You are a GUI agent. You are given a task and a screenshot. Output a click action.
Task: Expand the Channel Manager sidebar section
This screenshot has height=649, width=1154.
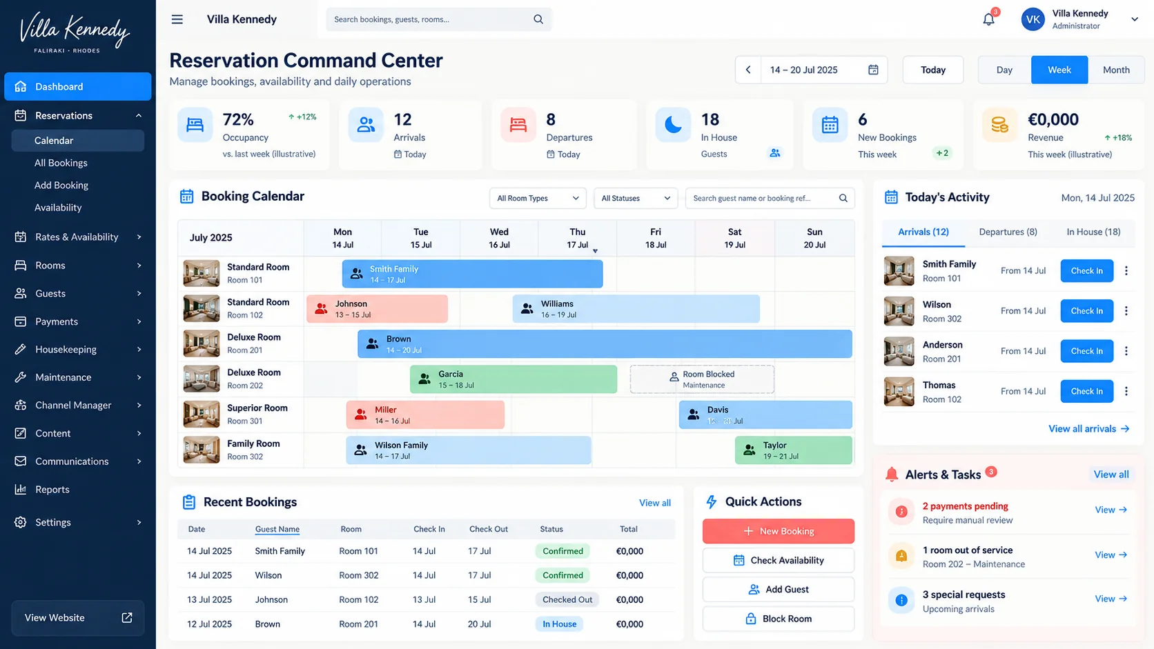tap(139, 405)
